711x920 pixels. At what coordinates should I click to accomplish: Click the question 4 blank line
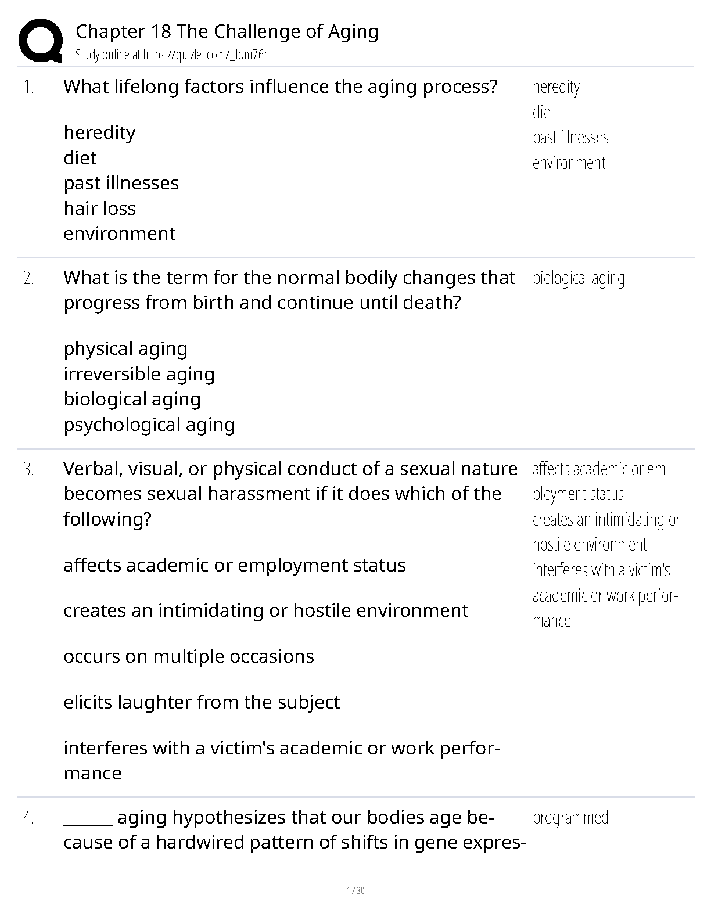click(88, 823)
